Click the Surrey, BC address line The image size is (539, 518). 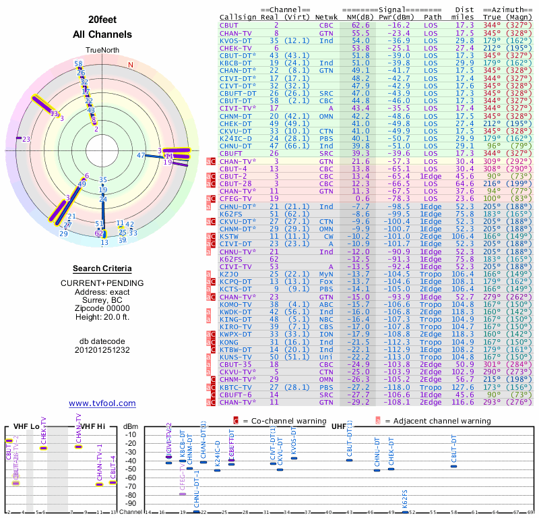[x=102, y=299]
